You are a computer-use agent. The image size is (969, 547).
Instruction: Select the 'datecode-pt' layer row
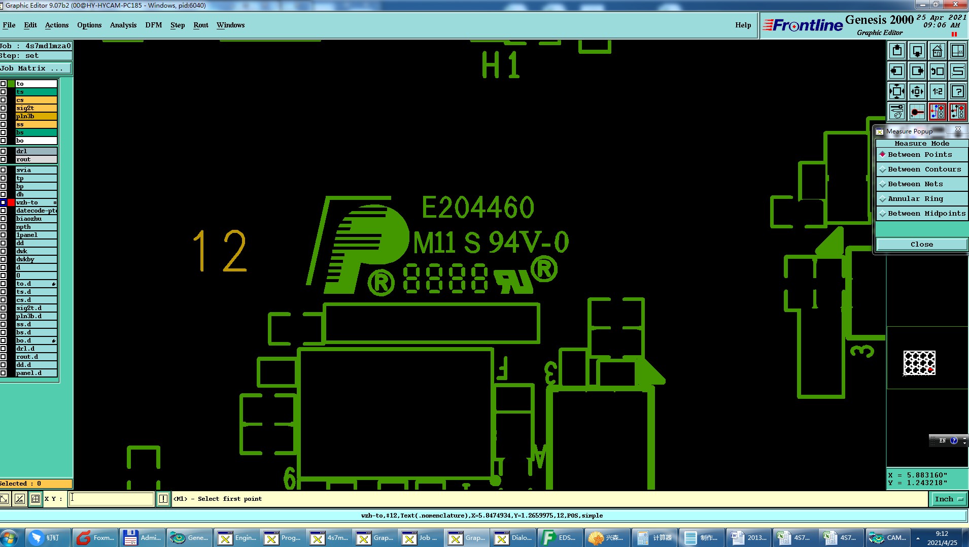click(36, 211)
